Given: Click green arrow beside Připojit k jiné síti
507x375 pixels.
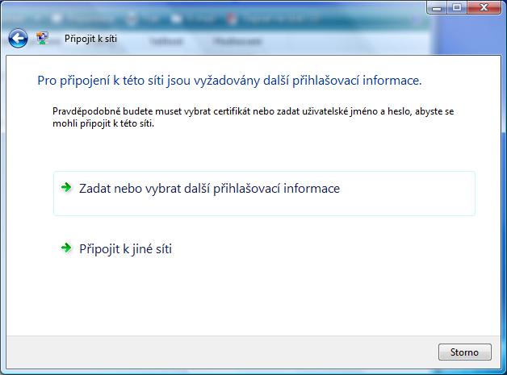Looking at the screenshot, I should tap(66, 248).
